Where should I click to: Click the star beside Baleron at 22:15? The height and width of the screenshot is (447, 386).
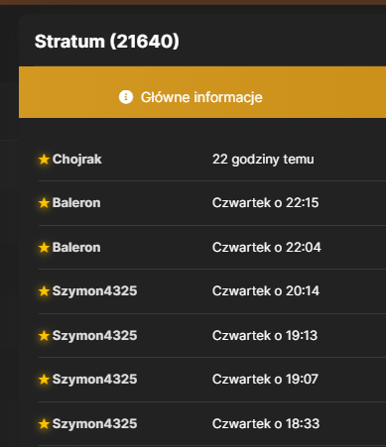coord(44,203)
